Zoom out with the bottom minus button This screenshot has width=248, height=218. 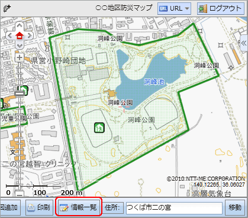(x=20, y=194)
